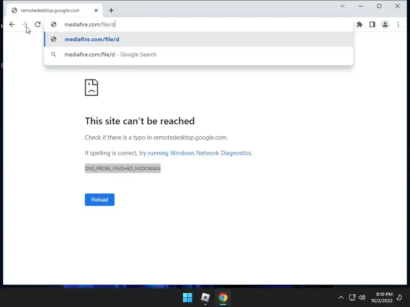Open Chrome's three-dot menu
Image resolution: width=410 pixels, height=307 pixels.
[398, 24]
